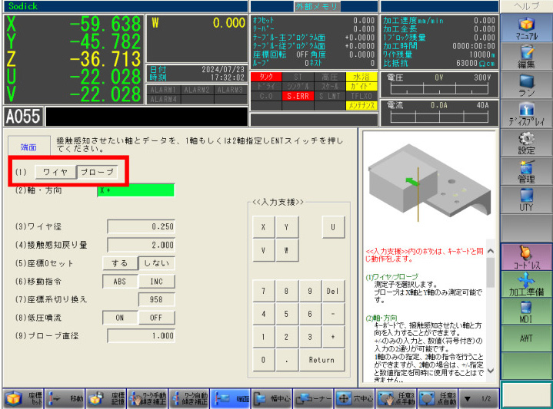Click the プローブ直径 field showing 1.000
This screenshot has height=409, width=553.
point(141,336)
